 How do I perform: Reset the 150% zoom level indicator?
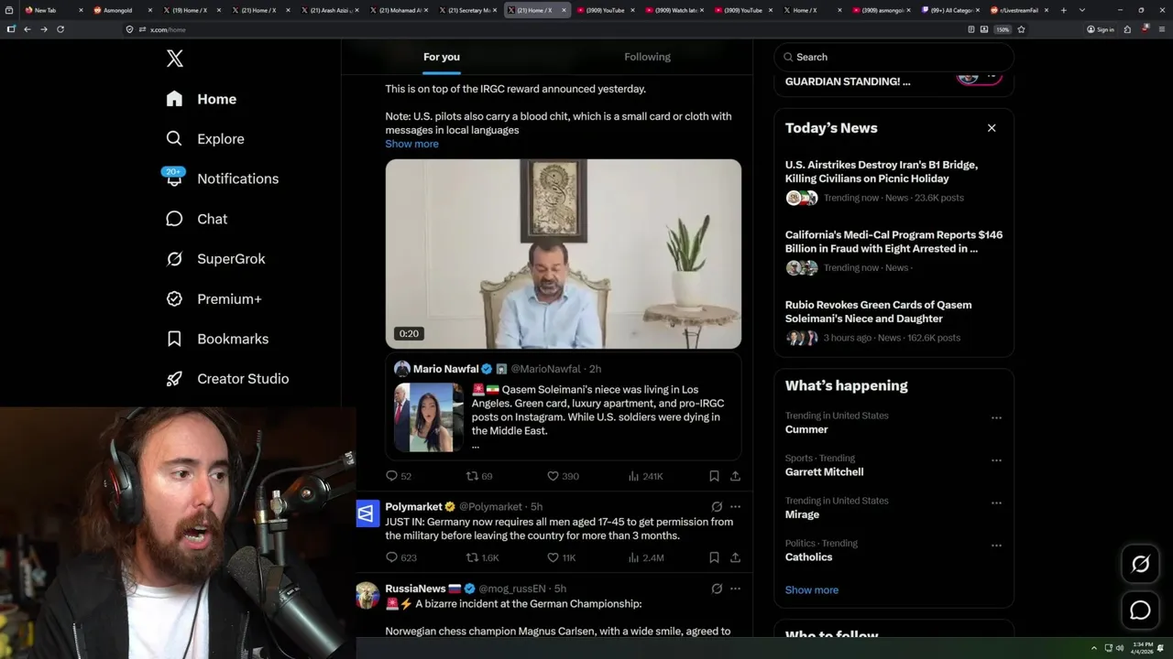[x=1003, y=29]
